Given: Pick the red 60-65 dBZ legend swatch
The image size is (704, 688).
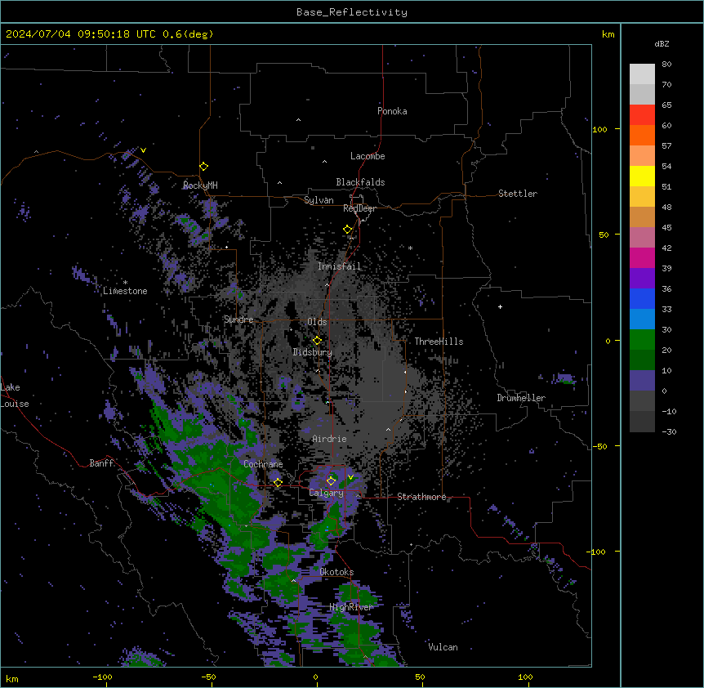Looking at the screenshot, I should click(x=642, y=114).
